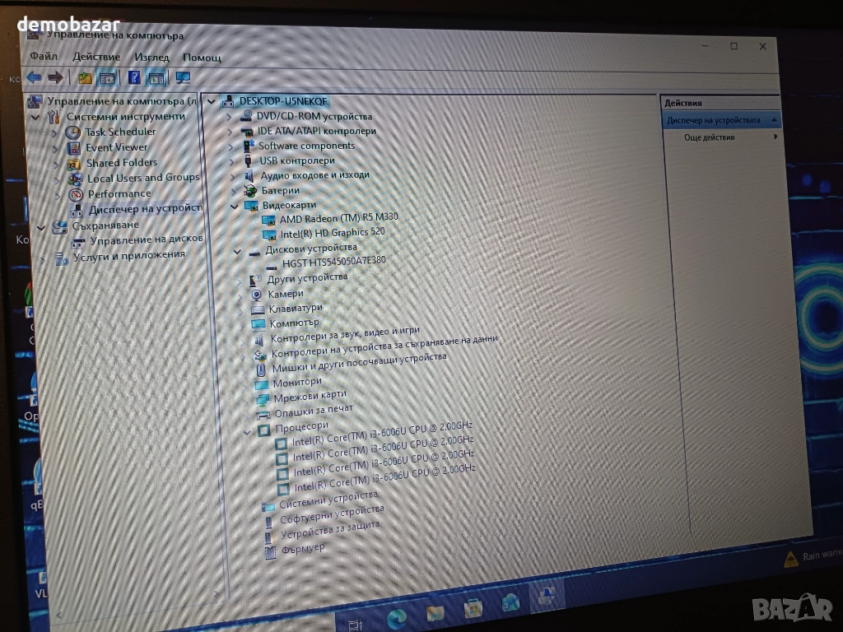Click the blue Help question mark icon

(x=134, y=78)
